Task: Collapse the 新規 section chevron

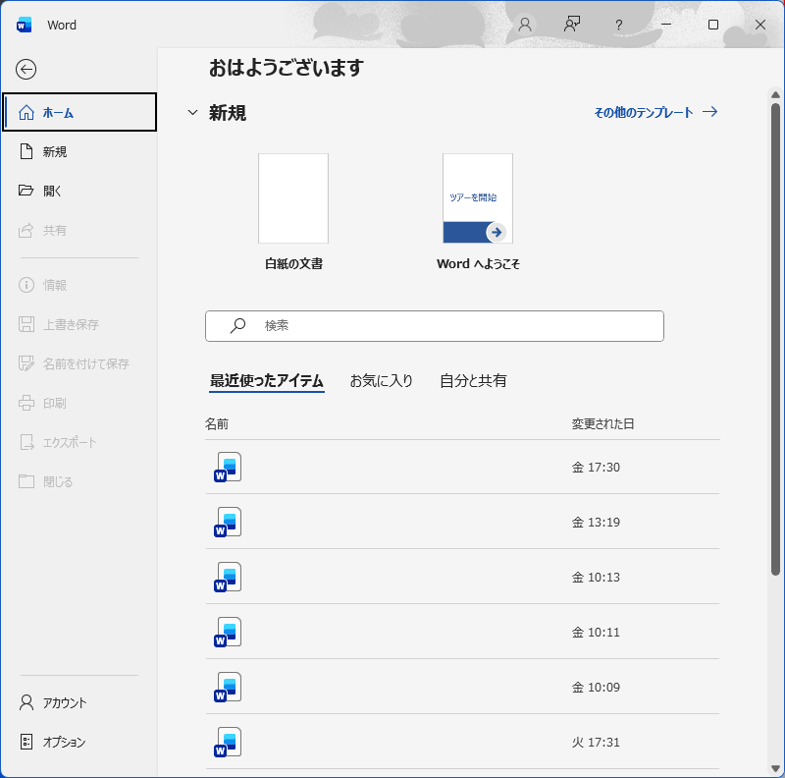Action: 192,112
